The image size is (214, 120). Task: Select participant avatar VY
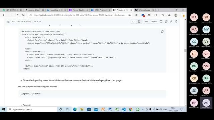tap(206, 42)
